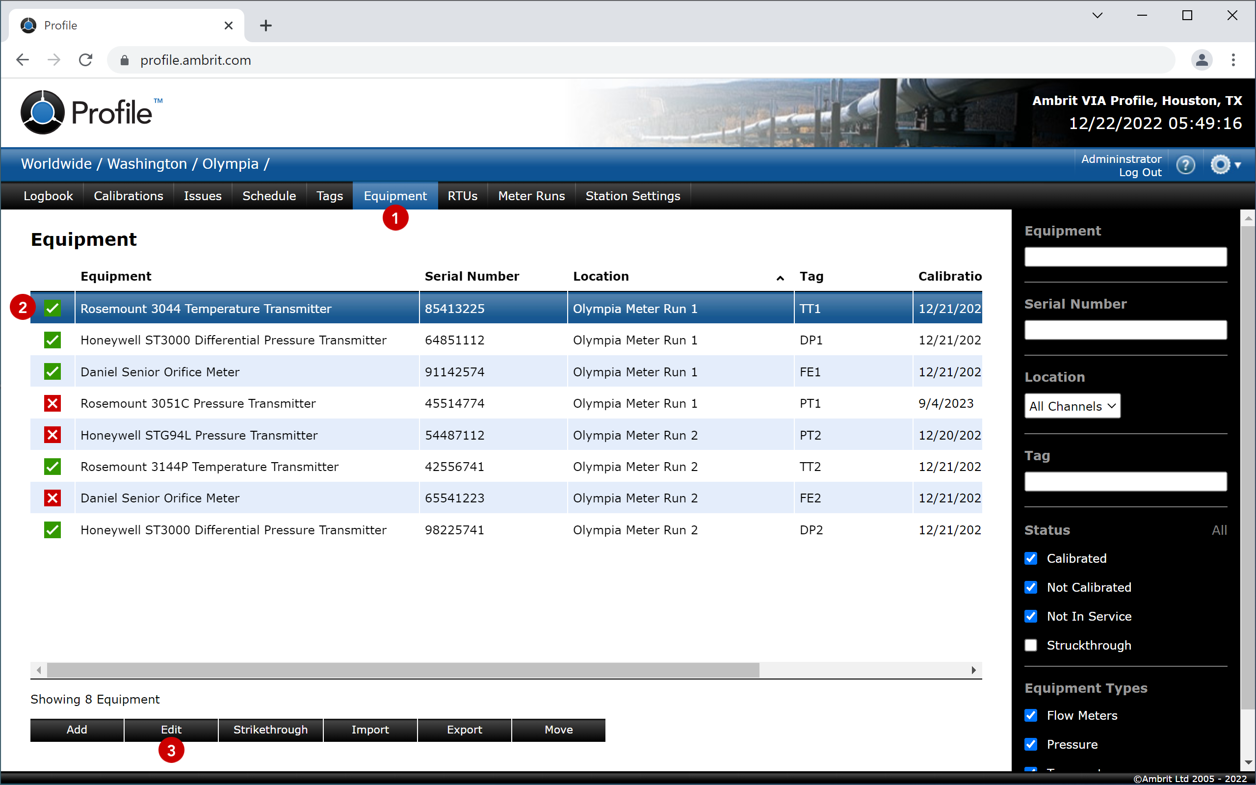1256x785 pixels.
Task: Focus the Serial Number filter input
Action: coord(1125,330)
